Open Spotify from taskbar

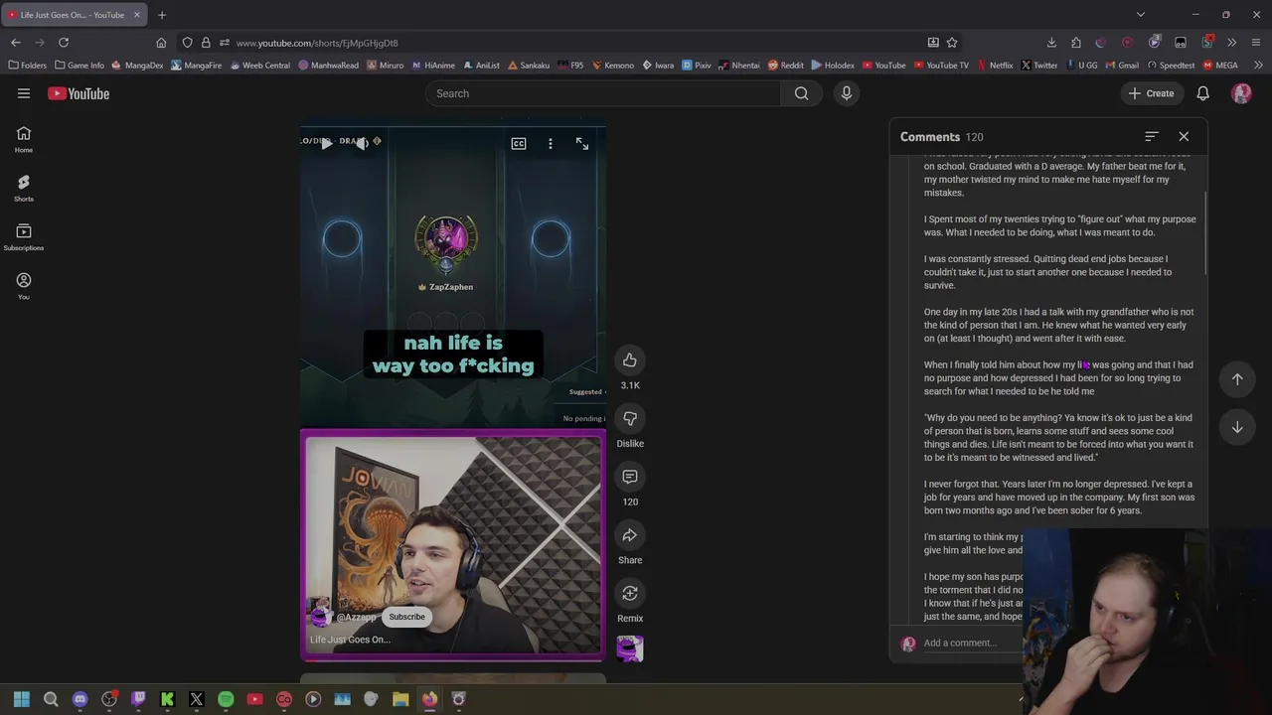pyautogui.click(x=226, y=699)
